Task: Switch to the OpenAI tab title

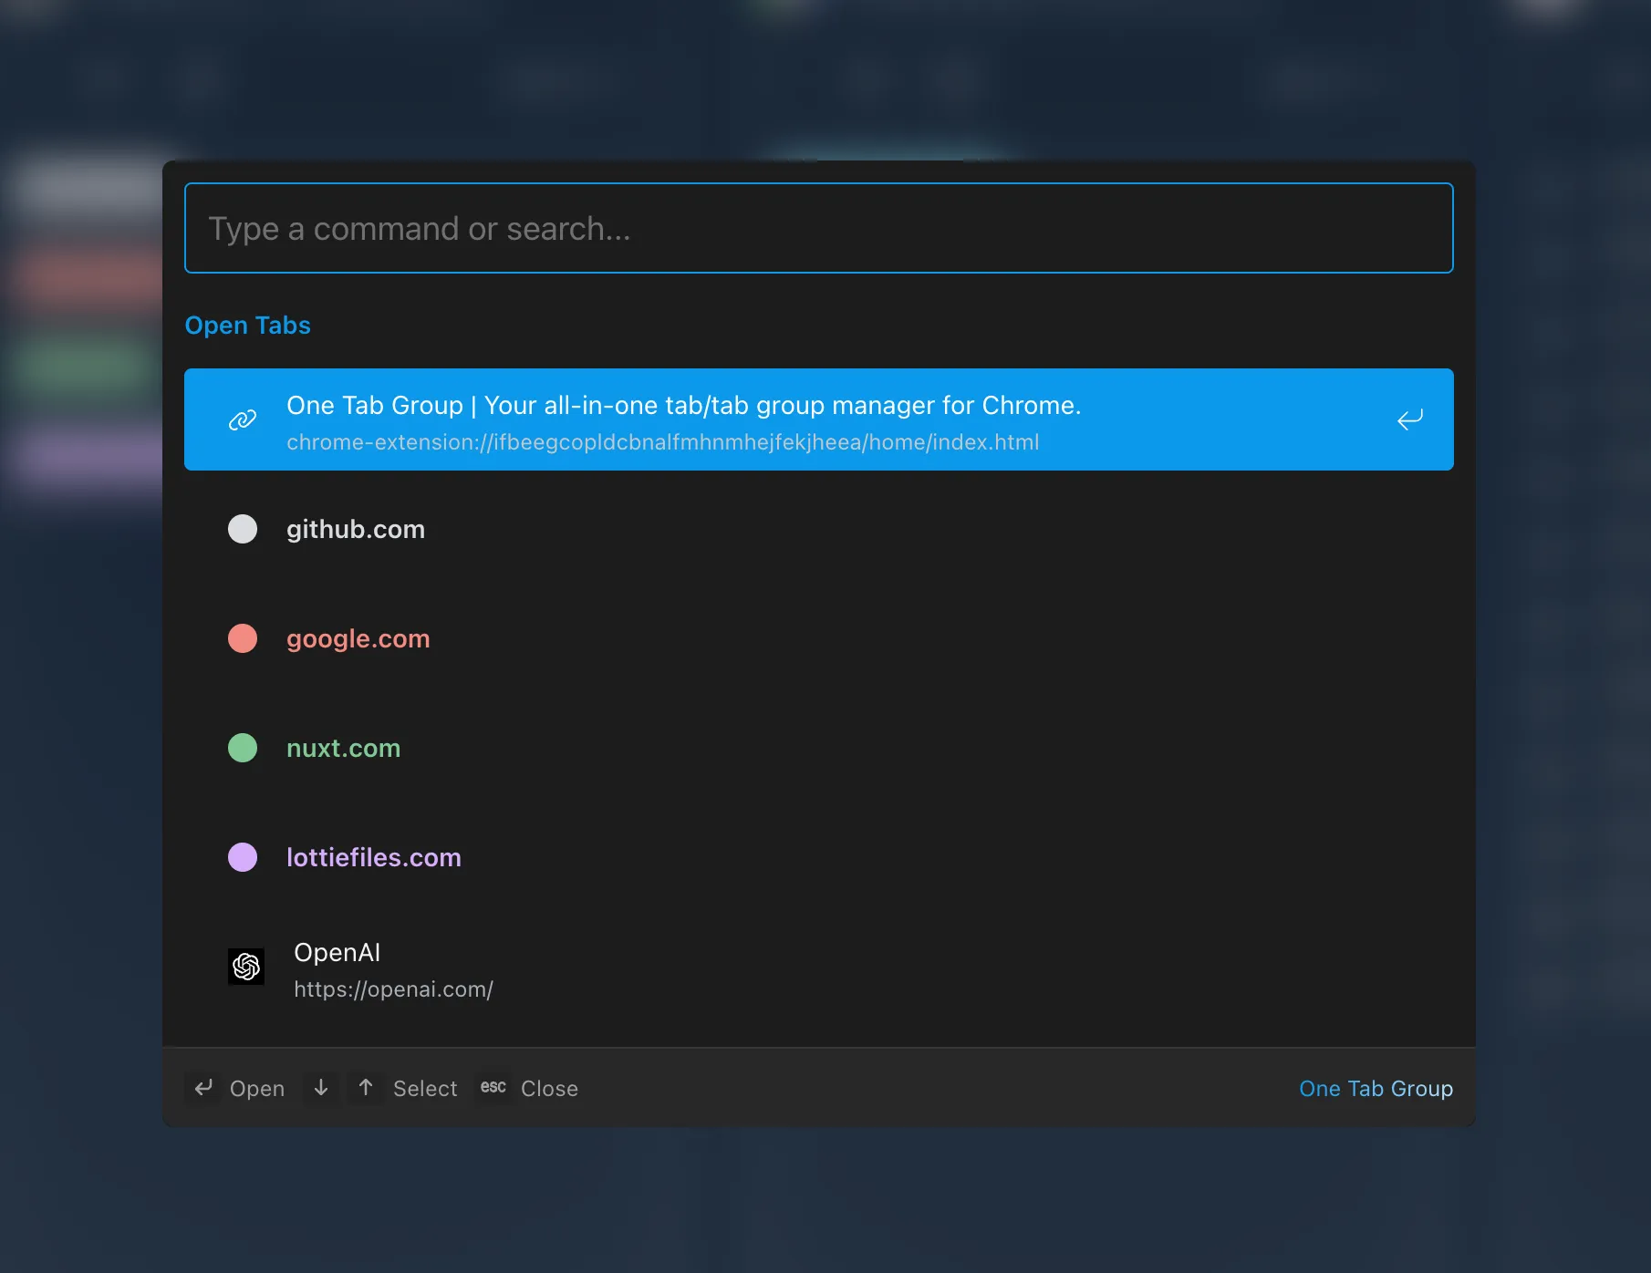Action: click(x=337, y=952)
